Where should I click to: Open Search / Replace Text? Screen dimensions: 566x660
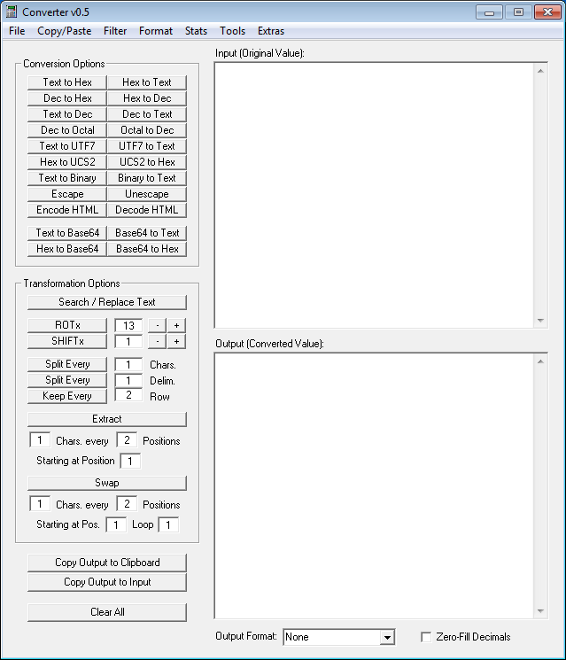(107, 302)
